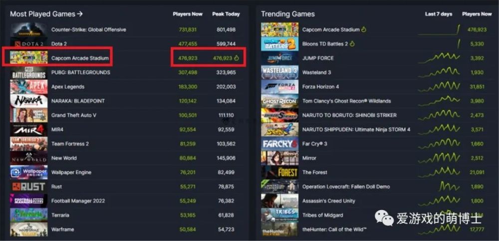
Task: Click the 21,091 players value for The Forest
Action: (477, 172)
